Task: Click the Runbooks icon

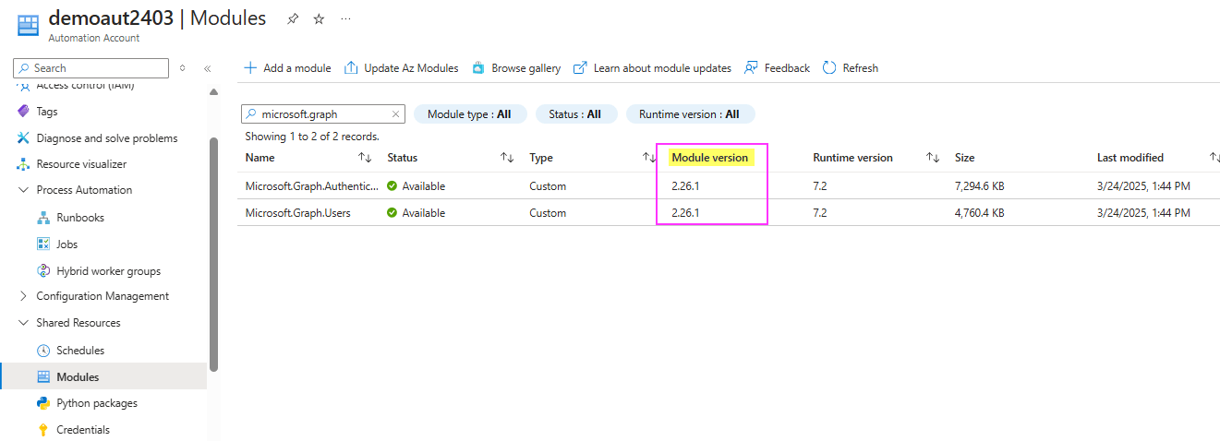Action: (43, 218)
